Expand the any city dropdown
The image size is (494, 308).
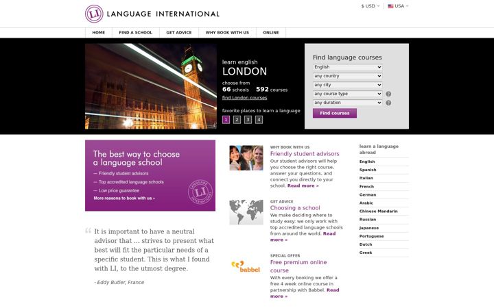pos(347,85)
